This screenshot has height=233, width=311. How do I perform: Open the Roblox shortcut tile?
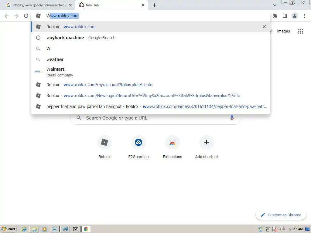(104, 147)
